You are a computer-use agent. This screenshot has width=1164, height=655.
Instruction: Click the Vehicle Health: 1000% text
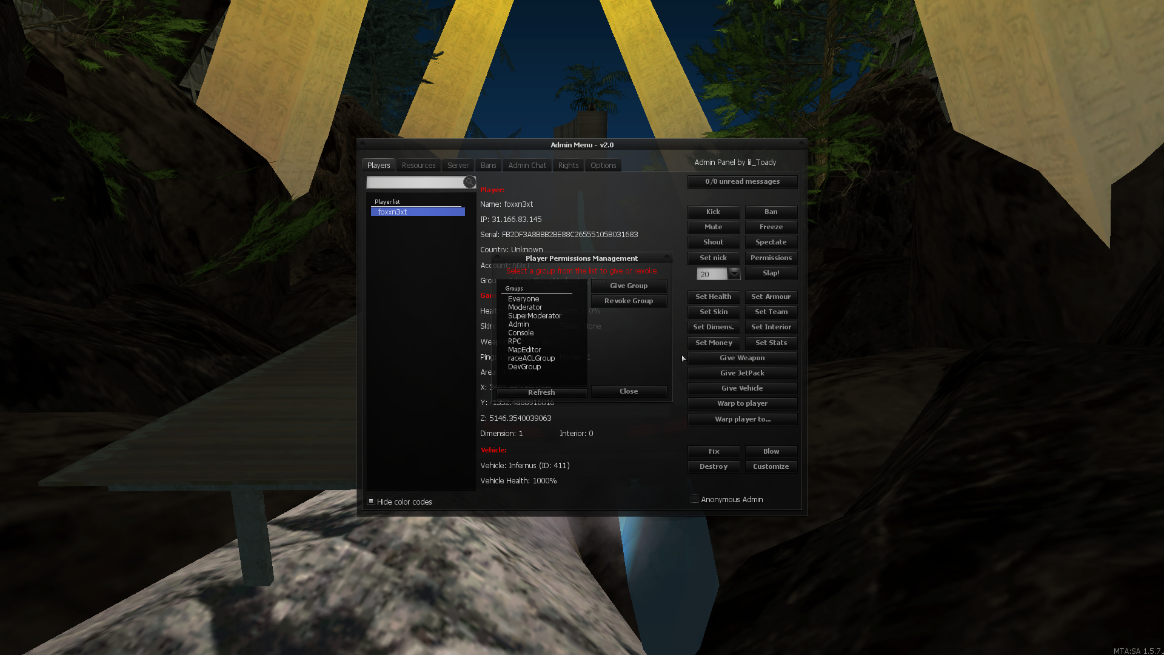518,480
